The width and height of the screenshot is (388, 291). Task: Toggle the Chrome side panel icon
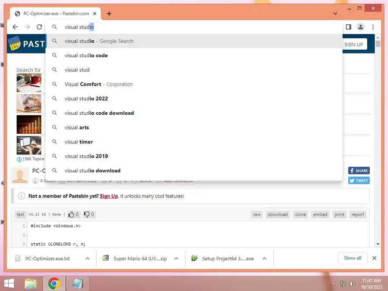pyautogui.click(x=349, y=27)
